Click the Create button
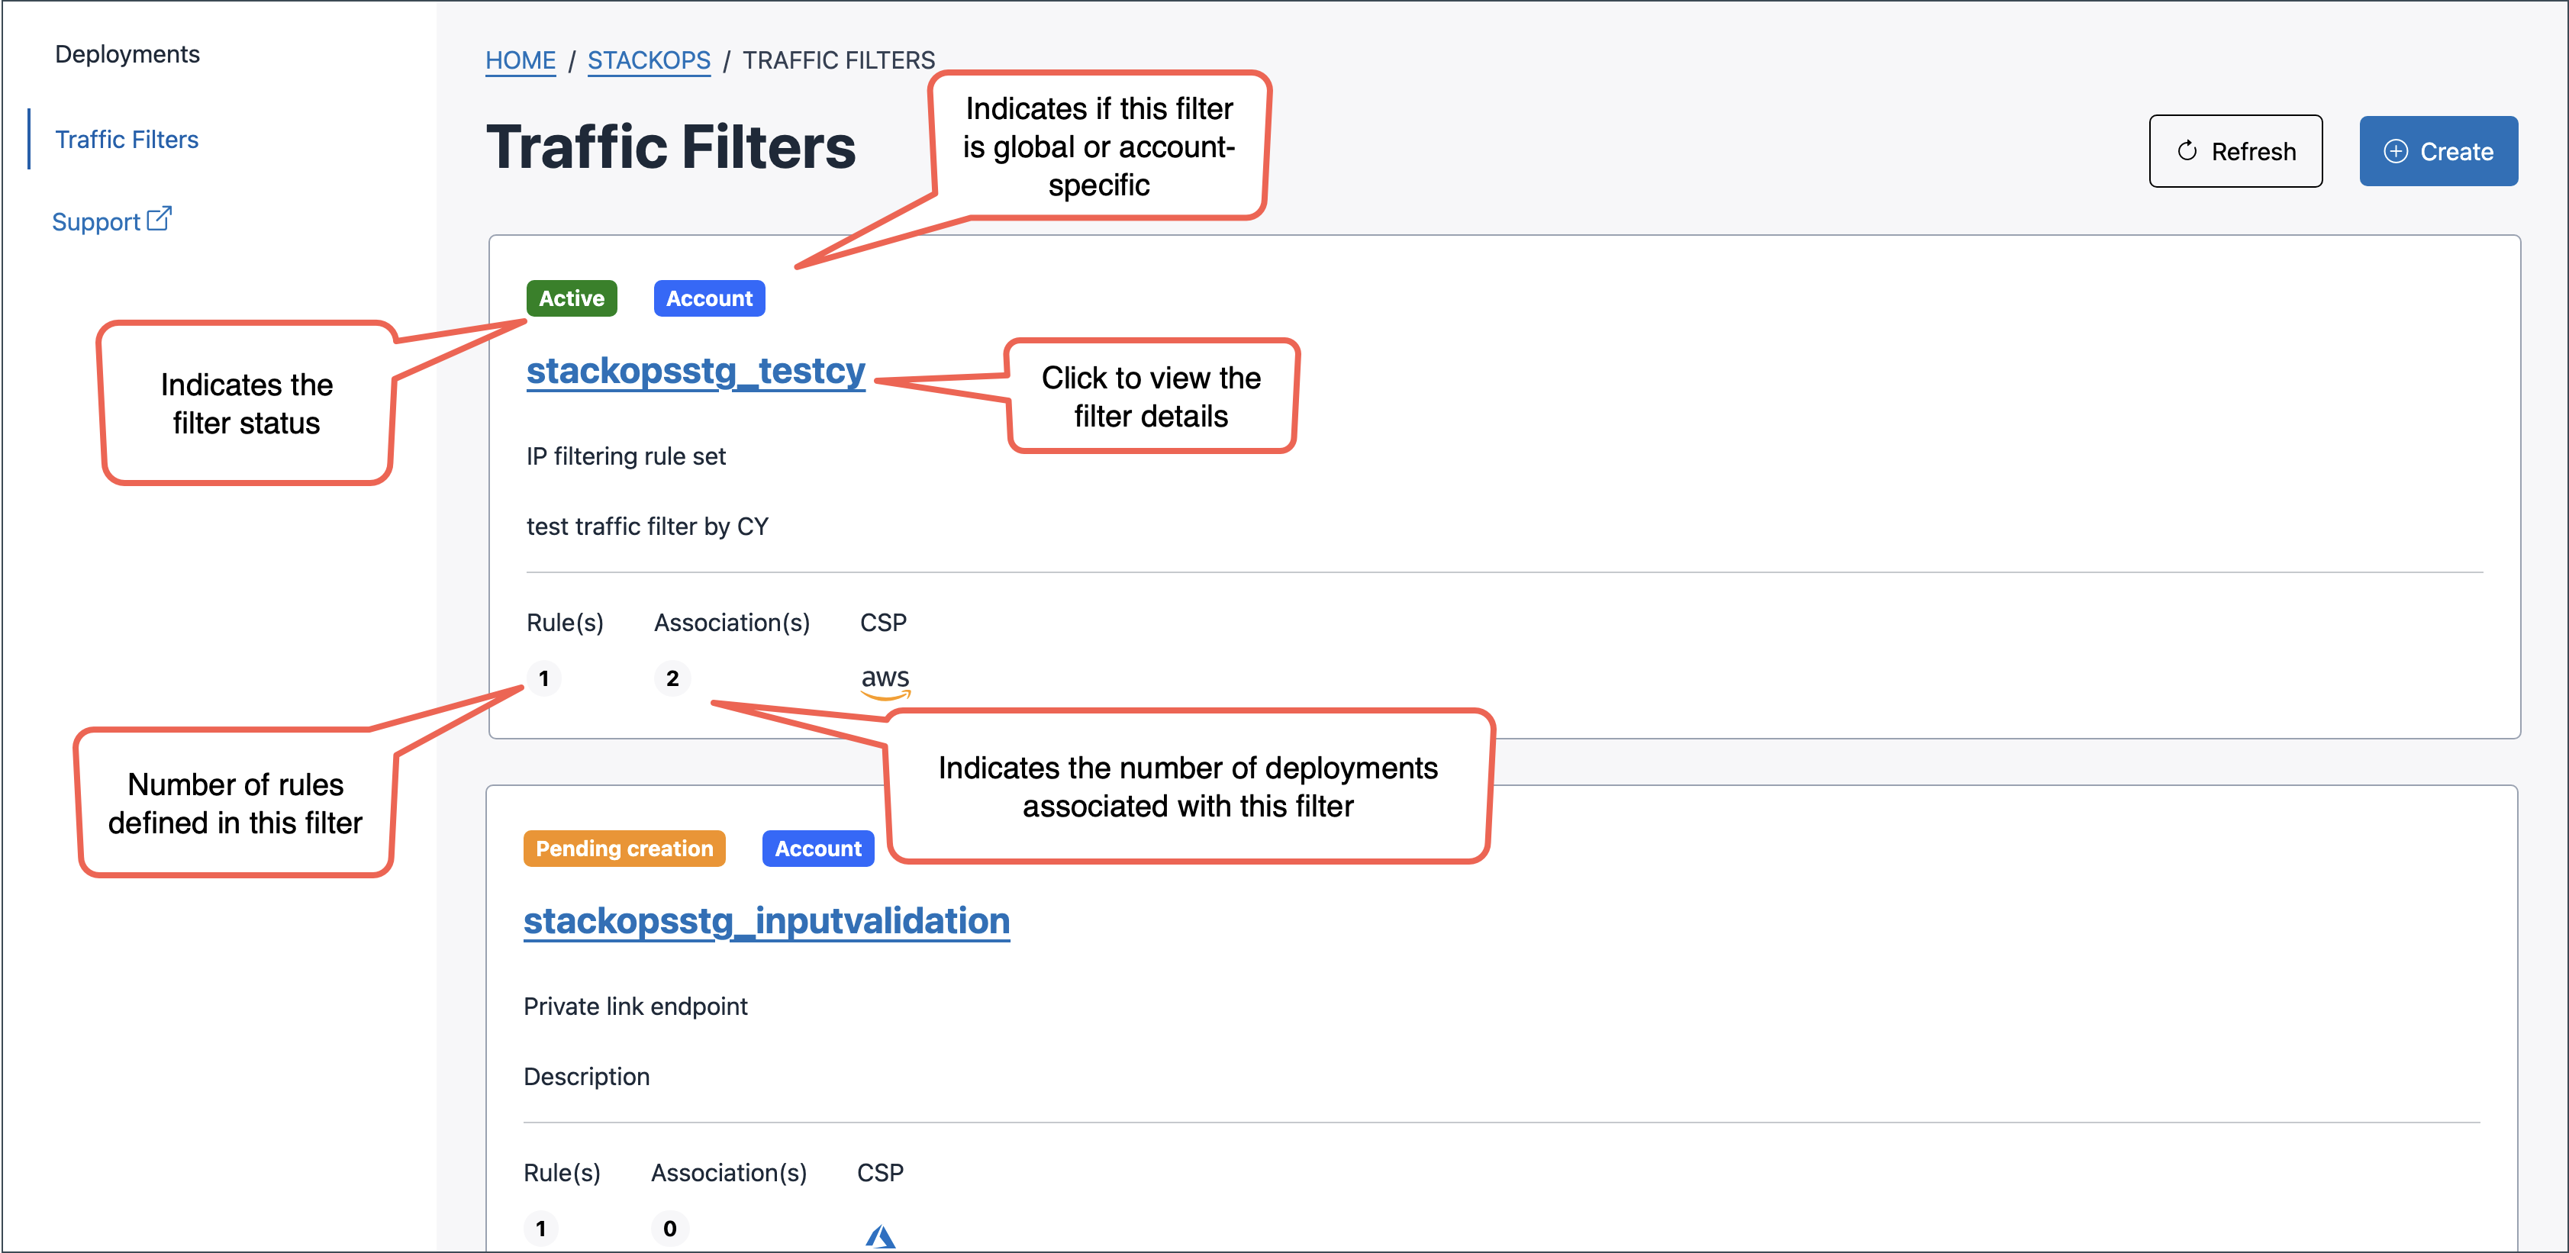This screenshot has height=1253, width=2569. click(2438, 152)
